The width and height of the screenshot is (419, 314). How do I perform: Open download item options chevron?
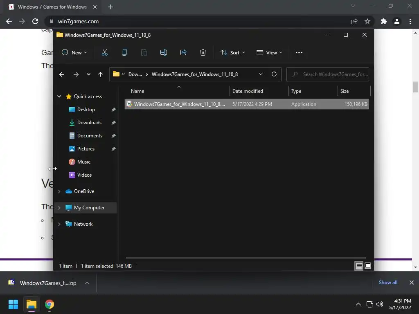tap(87, 283)
